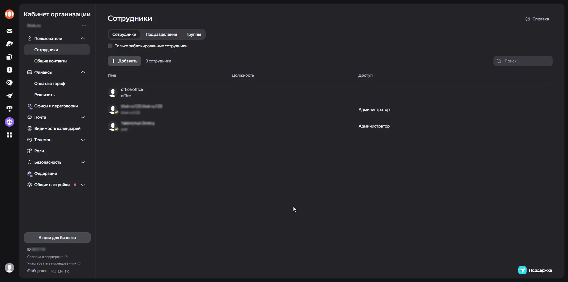Viewport: 568px width, 282px height.
Task: Expand the Почта section
Action: (x=83, y=117)
